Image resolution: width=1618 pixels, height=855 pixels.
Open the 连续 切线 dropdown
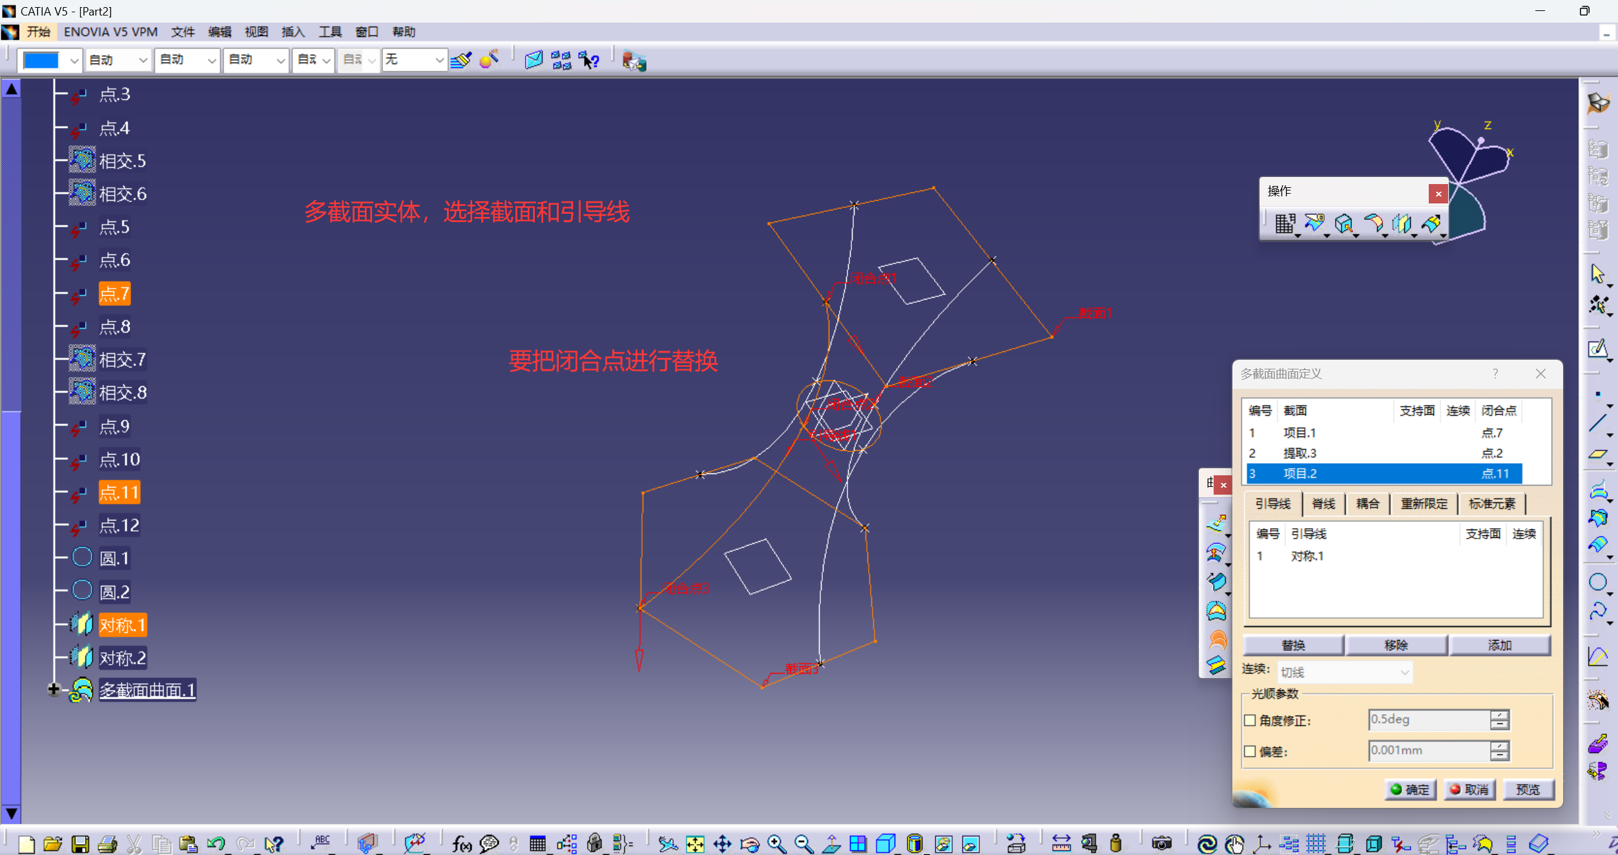pyautogui.click(x=1404, y=672)
